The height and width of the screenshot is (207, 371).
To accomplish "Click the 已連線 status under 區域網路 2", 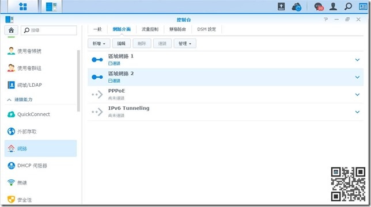I will [x=114, y=80].
